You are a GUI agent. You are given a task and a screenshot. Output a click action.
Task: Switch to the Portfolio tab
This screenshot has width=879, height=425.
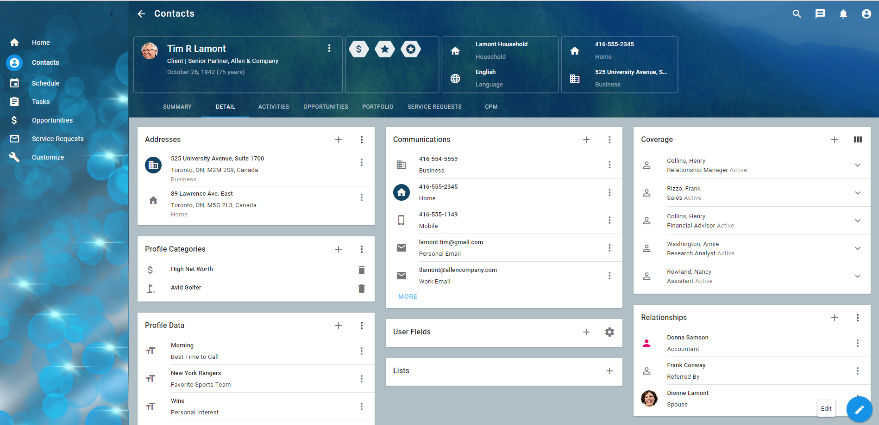pos(377,107)
